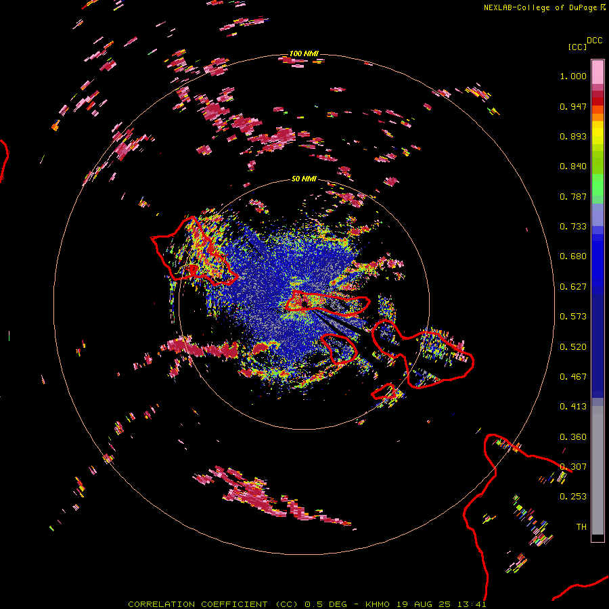Click the 0.787 color scale value
This screenshot has height=609, width=609.
(x=573, y=196)
